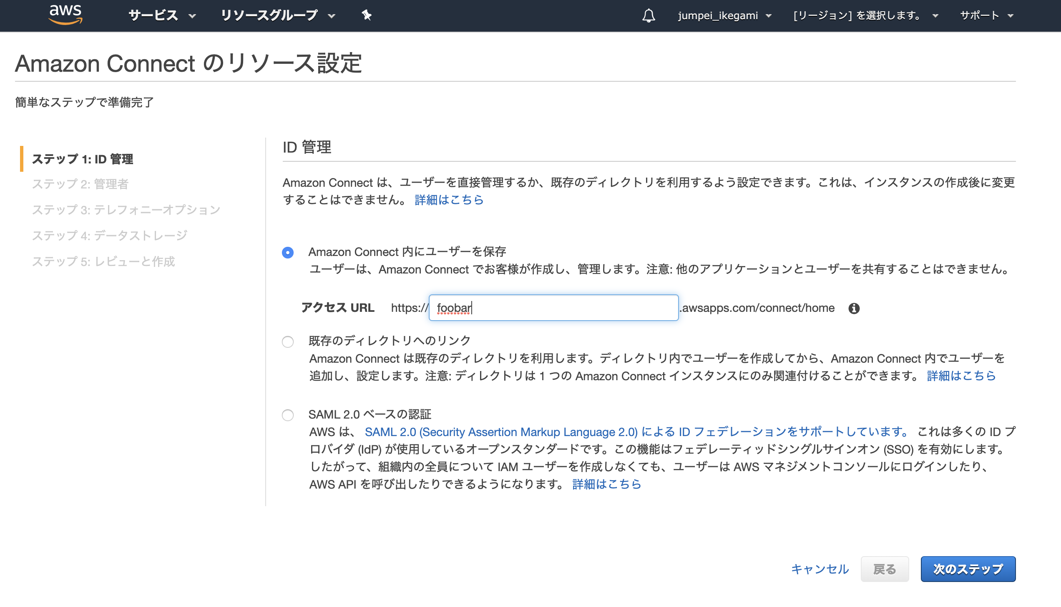Open 詳細はこちら link for existing directory
This screenshot has height=607, width=1061.
pyautogui.click(x=961, y=376)
